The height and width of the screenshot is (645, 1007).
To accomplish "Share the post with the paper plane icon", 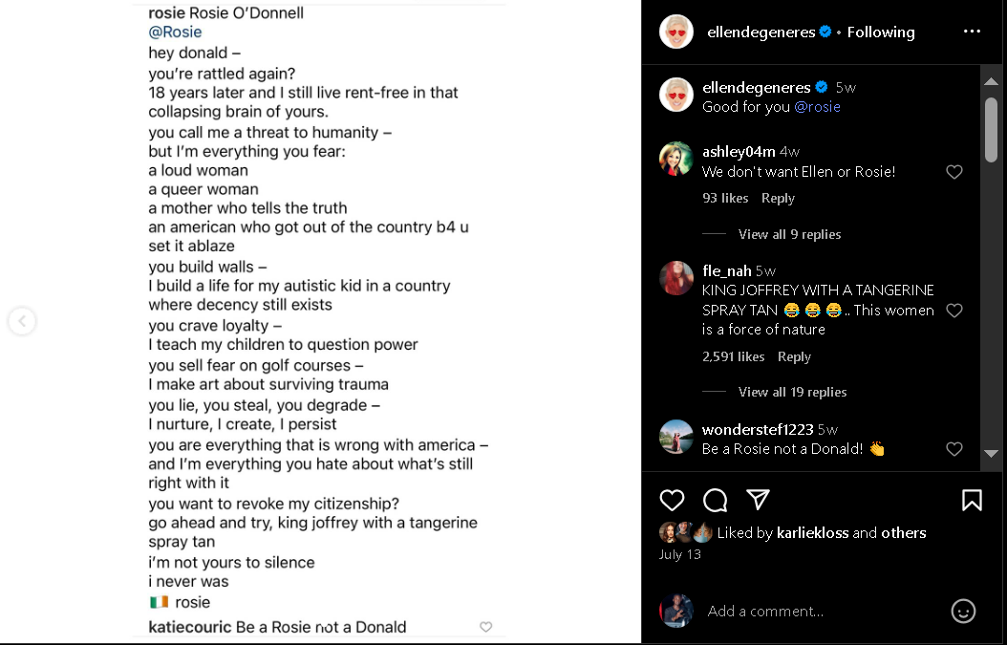I will coord(758,500).
